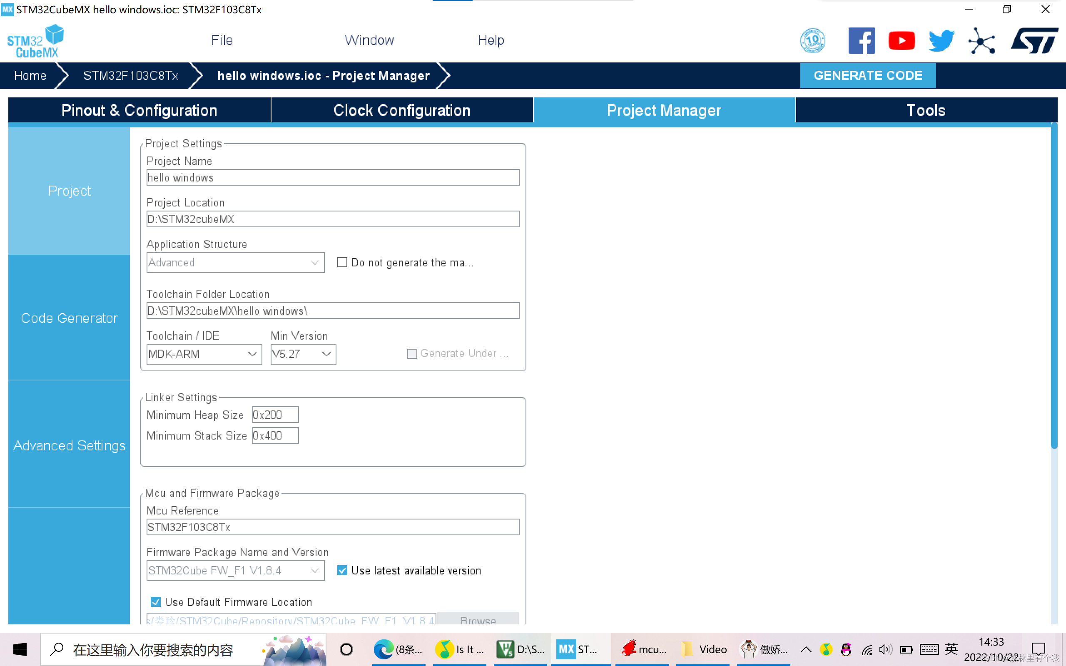
Task: Click the ST network/community icon
Action: click(x=982, y=40)
